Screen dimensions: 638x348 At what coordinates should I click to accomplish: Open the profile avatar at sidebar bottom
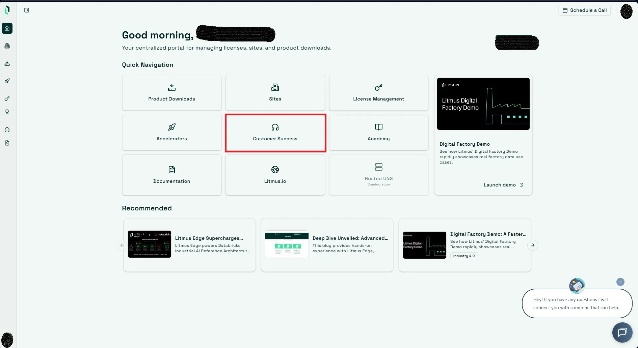pyautogui.click(x=7, y=340)
